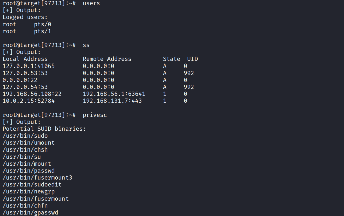
Task: Click the /usr/bin/gpasswd path
Action: [30, 213]
